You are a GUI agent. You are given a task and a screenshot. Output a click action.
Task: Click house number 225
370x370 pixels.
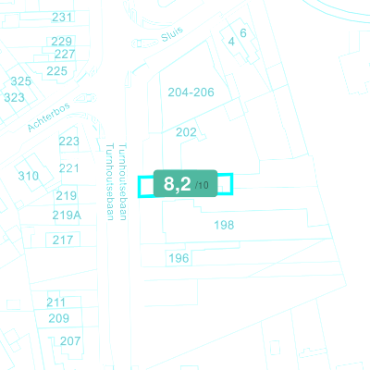(x=56, y=71)
